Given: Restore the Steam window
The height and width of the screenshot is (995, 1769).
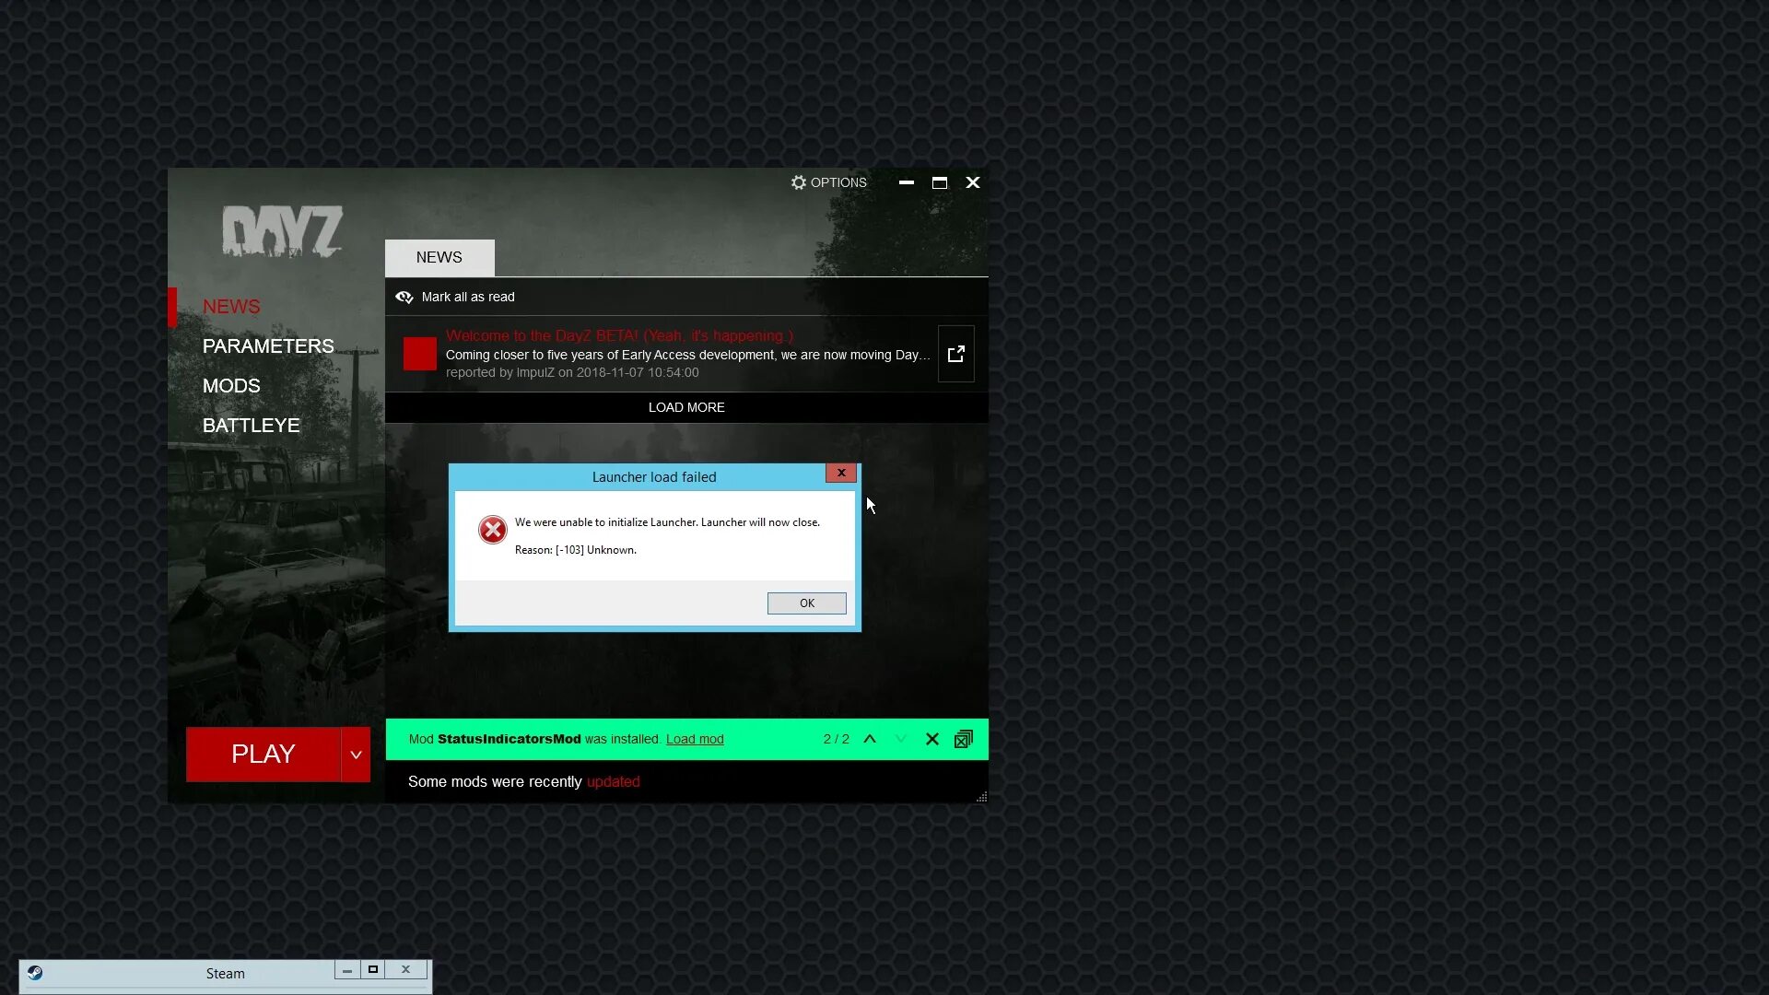Looking at the screenshot, I should point(373,970).
